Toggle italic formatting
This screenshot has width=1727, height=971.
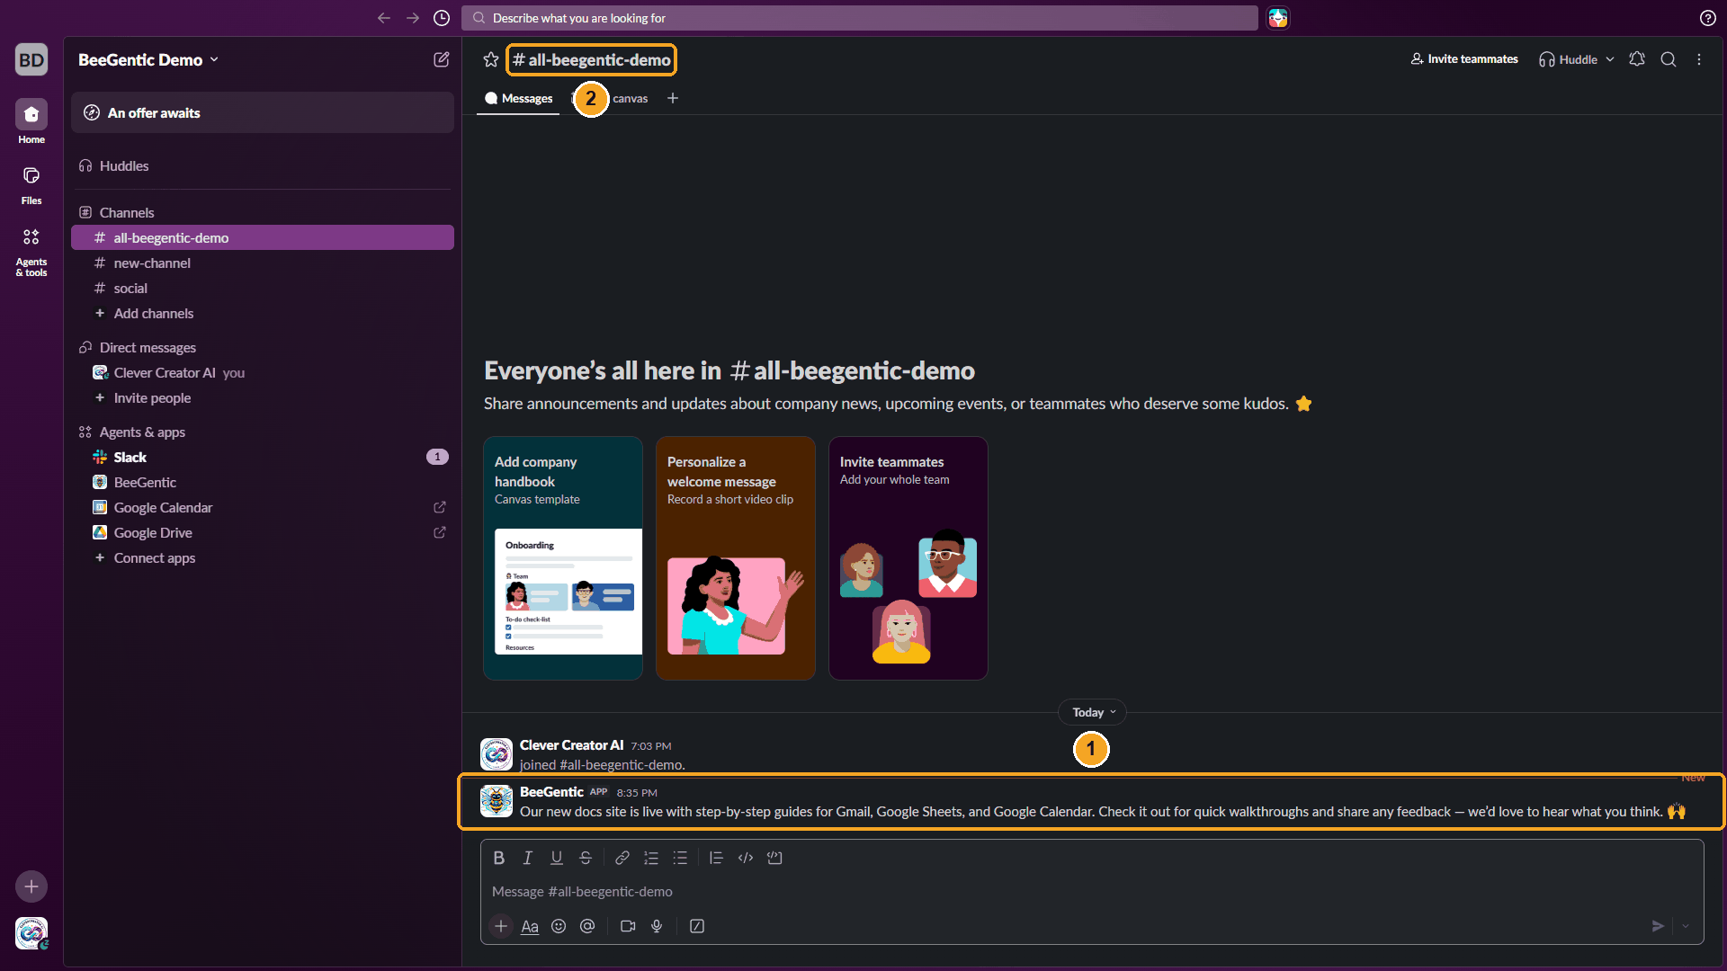coord(528,858)
